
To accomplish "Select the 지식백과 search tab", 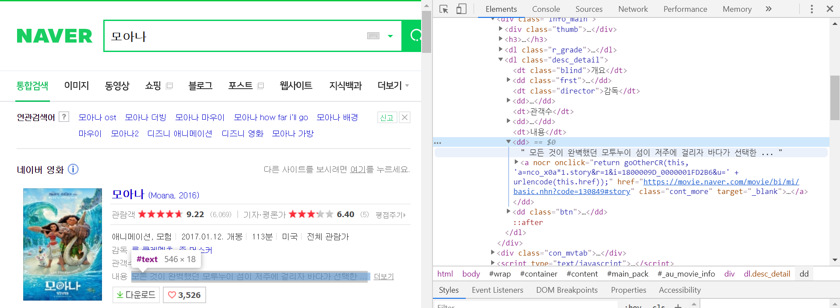I will click(345, 86).
